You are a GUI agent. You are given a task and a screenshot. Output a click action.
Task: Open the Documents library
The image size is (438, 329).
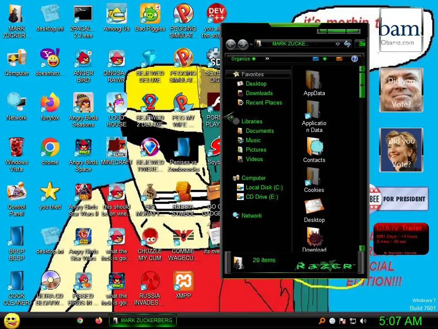click(256, 131)
